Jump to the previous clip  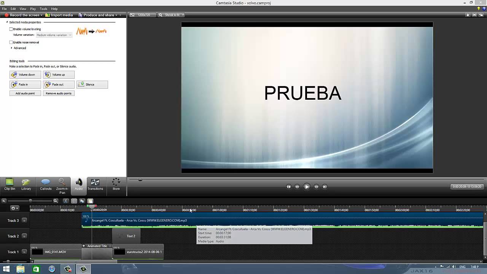point(288,186)
